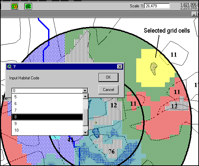Select habitat code 5 in list
Image resolution: width=199 pixels, height=166 pixels.
47,97
